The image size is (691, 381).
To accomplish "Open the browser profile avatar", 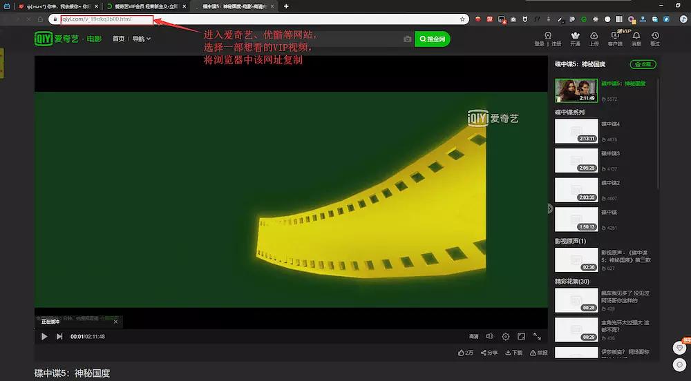I will point(683,19).
